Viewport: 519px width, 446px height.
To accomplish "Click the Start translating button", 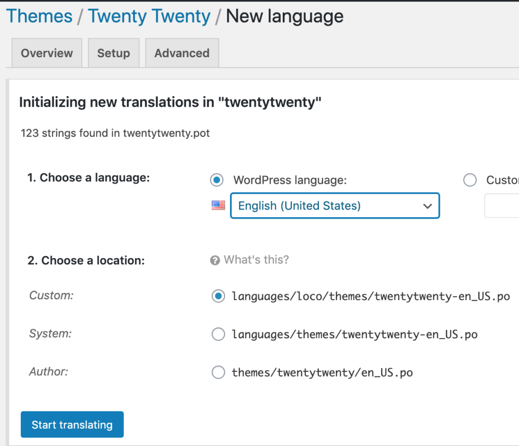I will click(72, 425).
